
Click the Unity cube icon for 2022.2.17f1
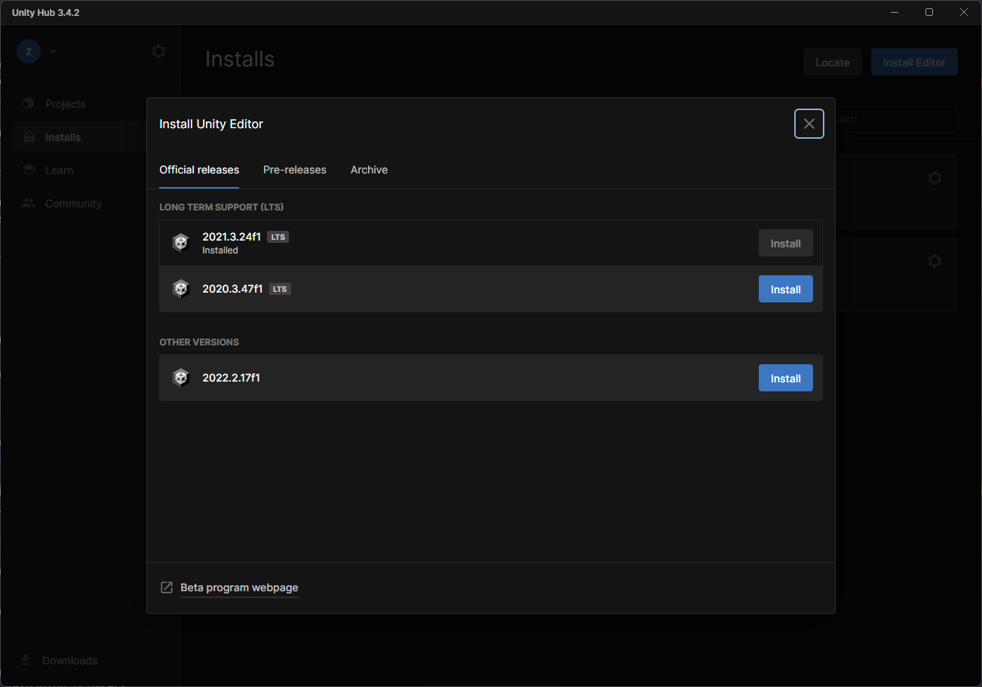[x=180, y=378]
